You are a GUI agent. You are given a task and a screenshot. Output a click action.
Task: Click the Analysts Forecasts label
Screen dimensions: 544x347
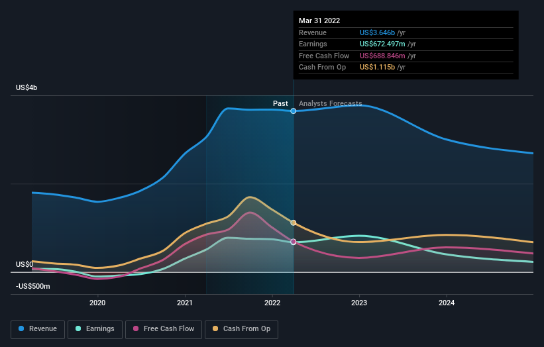[x=330, y=103]
